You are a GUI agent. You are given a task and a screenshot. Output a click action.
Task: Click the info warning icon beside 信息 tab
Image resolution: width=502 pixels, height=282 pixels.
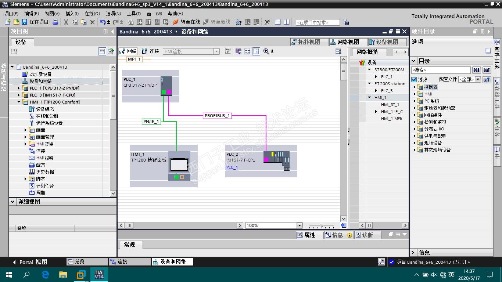(349, 235)
